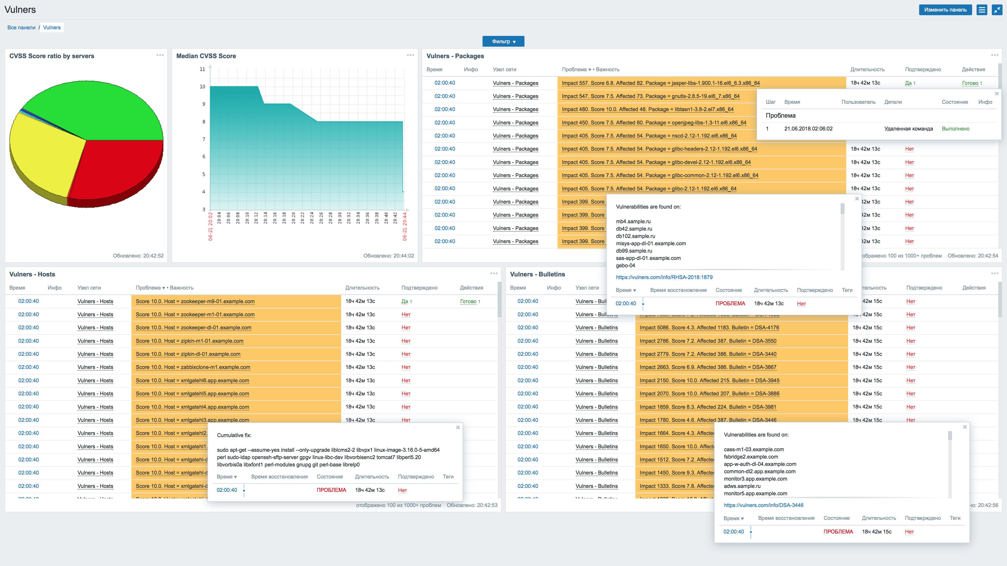Image resolution: width=1007 pixels, height=566 pixels.
Task: Select the Vulners breadcrumb item
Action: pyautogui.click(x=52, y=27)
